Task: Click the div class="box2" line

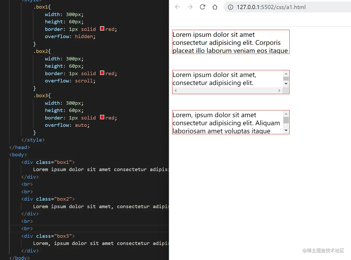Action: (48, 199)
